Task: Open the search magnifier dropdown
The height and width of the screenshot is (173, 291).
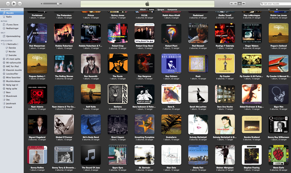Action: click(262, 4)
